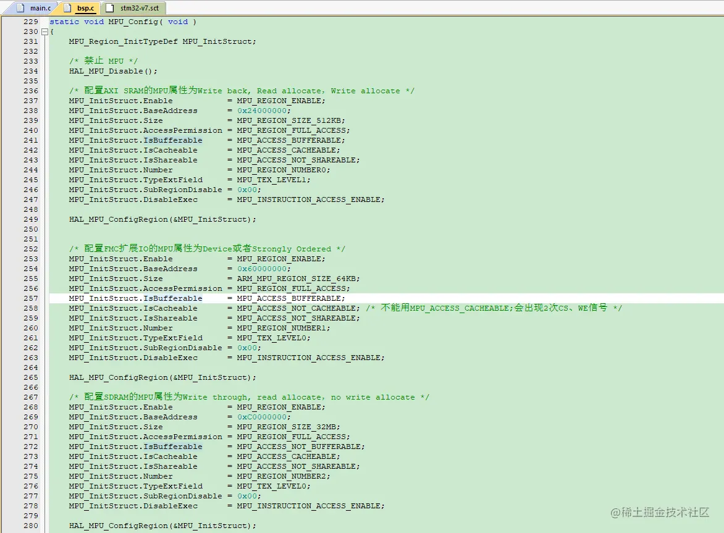Click the bsp.c file icon

pos(67,8)
